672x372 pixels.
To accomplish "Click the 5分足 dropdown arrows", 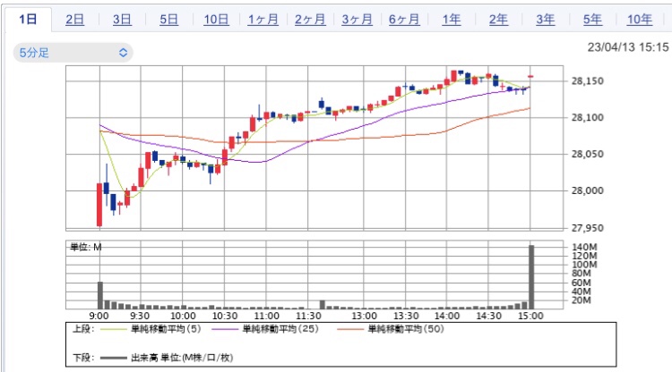I will [123, 53].
